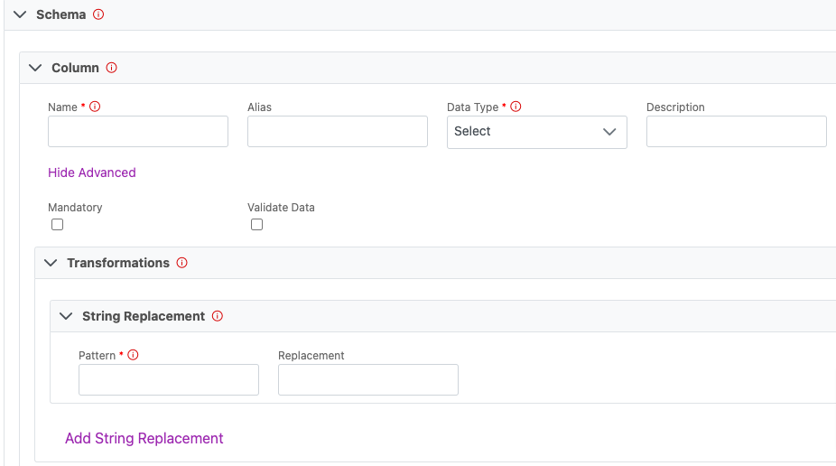Screen dimensions: 836x466
Task: Click the Name field info icon
Action: 95,107
